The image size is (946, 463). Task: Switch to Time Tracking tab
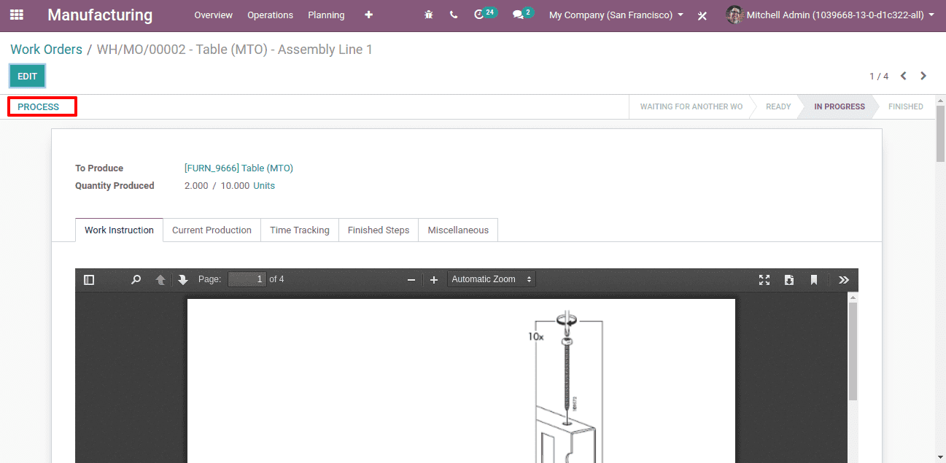[300, 230]
